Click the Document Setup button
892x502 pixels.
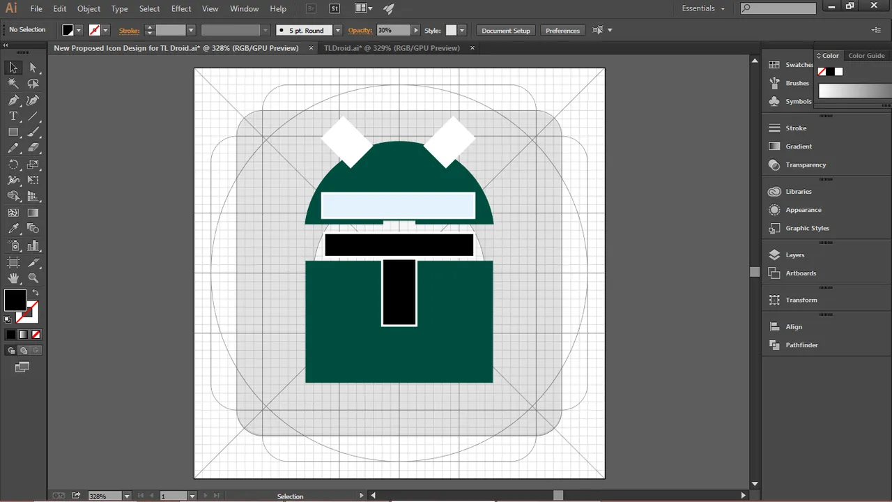click(x=506, y=31)
